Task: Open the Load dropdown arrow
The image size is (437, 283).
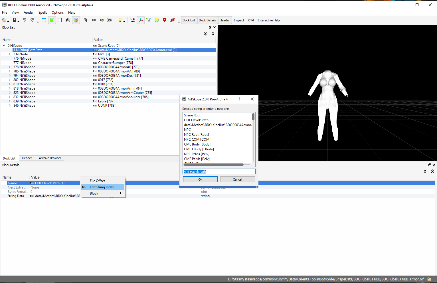Action: click(8, 21)
